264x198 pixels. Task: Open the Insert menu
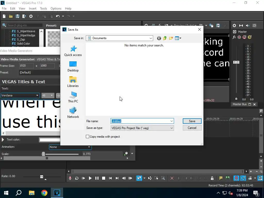[x=32, y=9]
